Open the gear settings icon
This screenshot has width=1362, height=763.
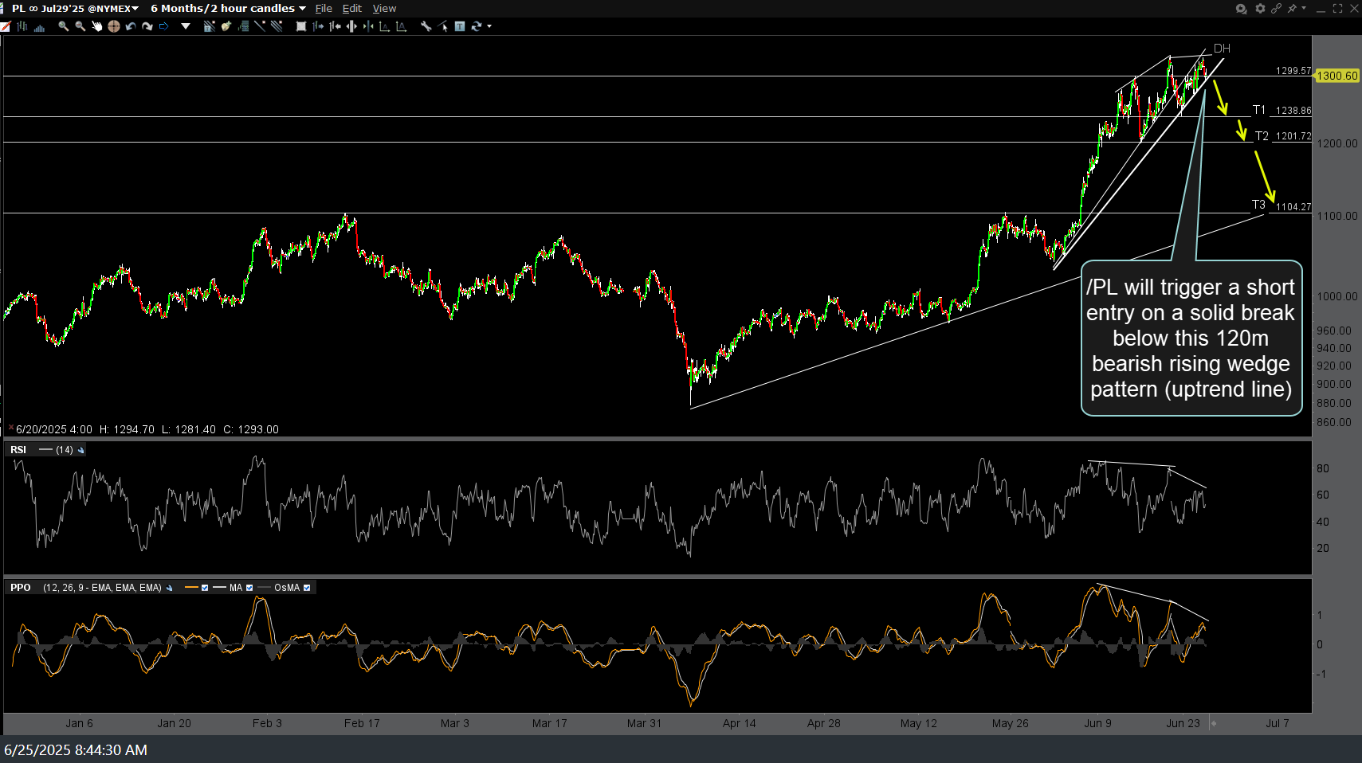click(1260, 8)
